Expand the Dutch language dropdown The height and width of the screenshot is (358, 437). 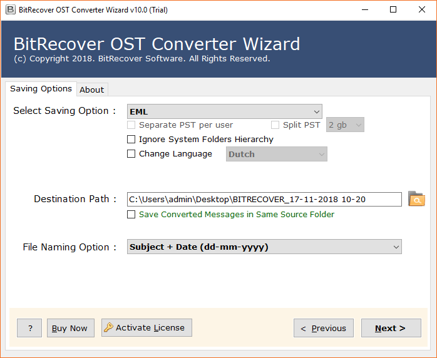tap(277, 154)
